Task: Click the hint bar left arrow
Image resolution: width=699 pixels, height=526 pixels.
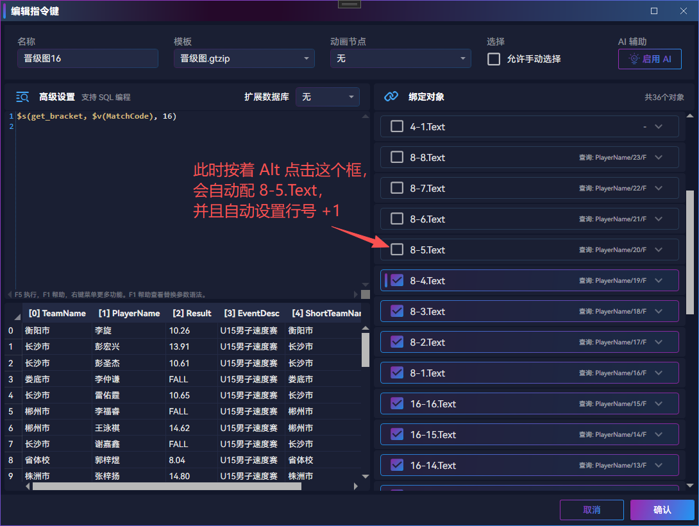Action: [10, 294]
